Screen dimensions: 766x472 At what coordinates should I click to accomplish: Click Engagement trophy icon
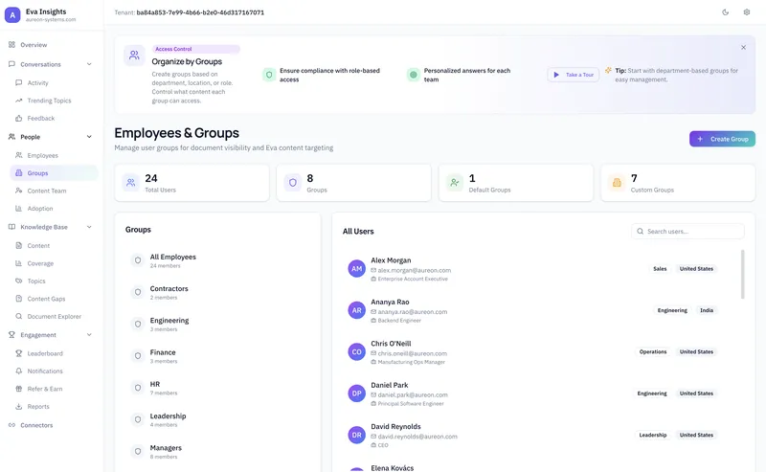11,335
